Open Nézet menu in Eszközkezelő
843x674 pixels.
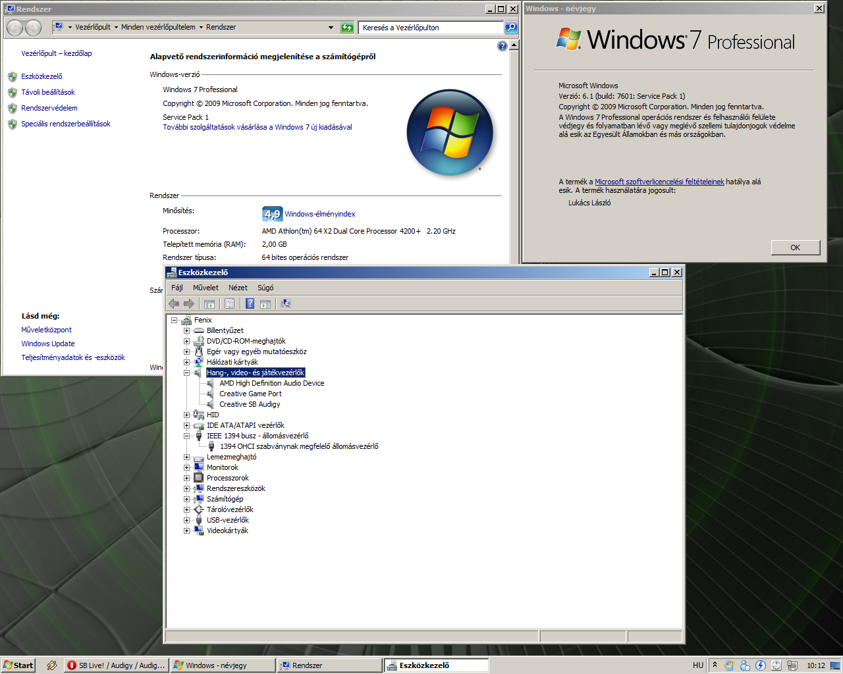(238, 288)
